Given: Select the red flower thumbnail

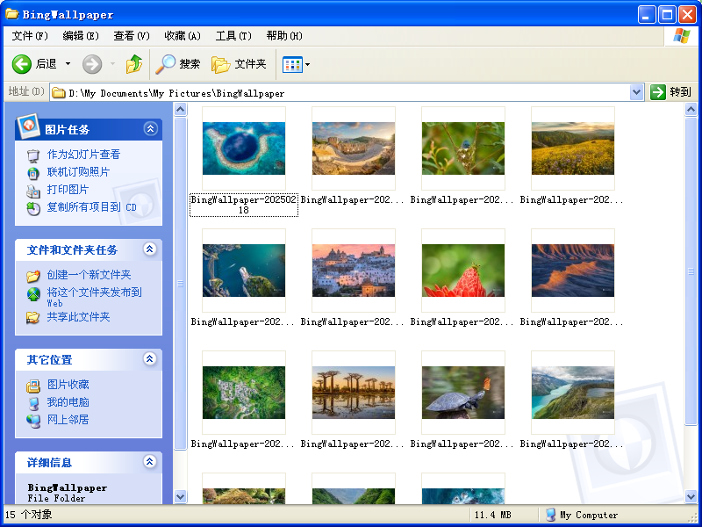Looking at the screenshot, I should (x=463, y=271).
